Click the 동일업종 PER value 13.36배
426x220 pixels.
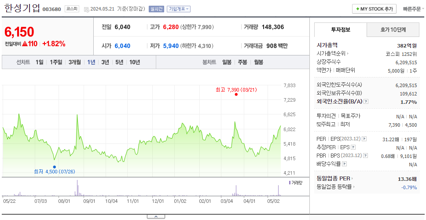[407, 179]
